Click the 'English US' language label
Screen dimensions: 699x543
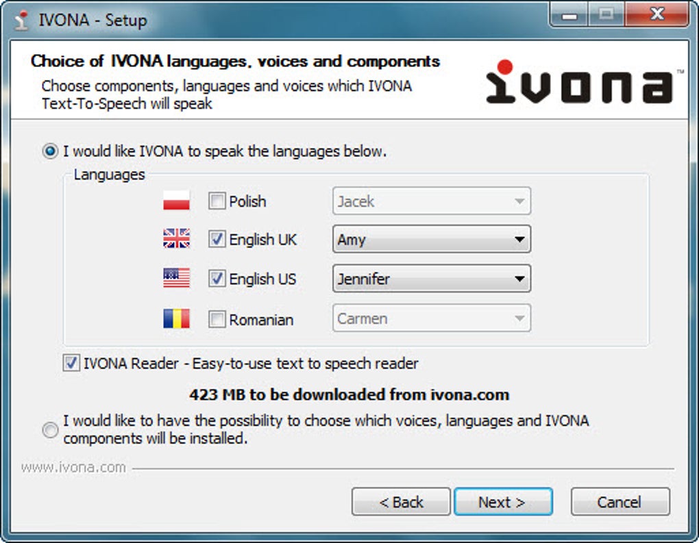[x=262, y=279]
